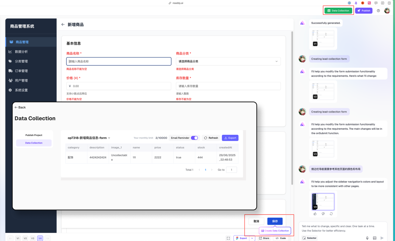Click the browser split-view icon top right
The height and width of the screenshot is (241, 395).
tap(389, 3)
